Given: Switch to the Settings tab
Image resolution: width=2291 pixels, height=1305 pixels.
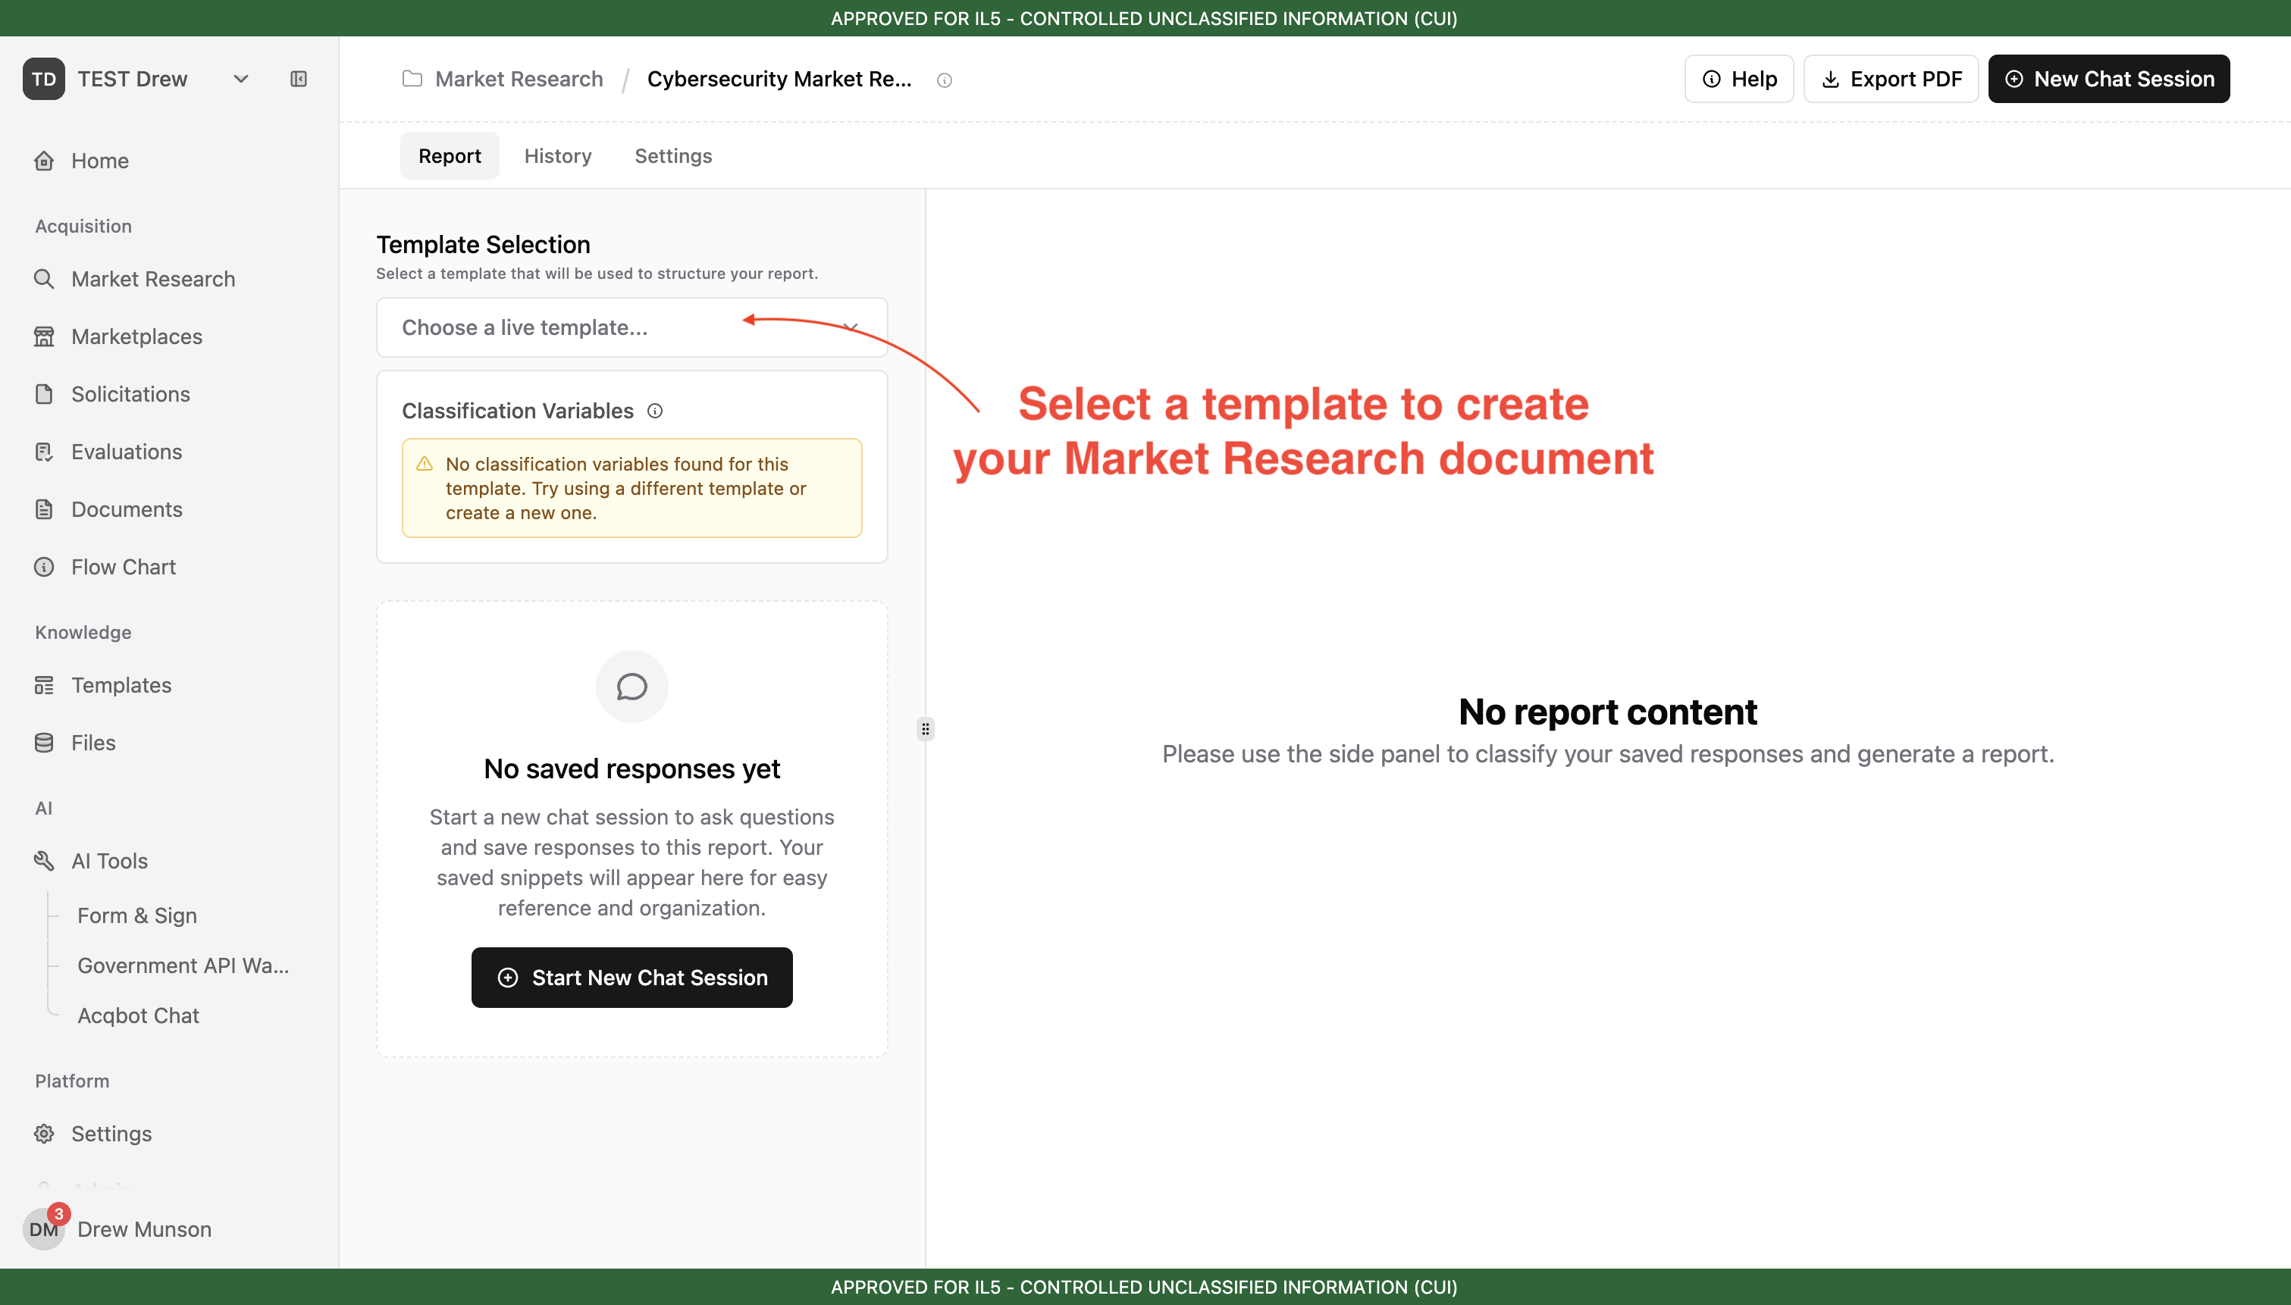Looking at the screenshot, I should (673, 156).
